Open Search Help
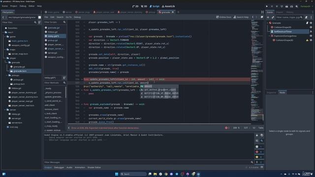 (x=241, y=17)
